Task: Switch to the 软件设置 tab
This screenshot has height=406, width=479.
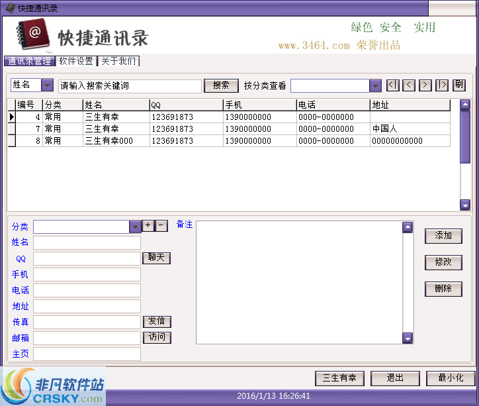Action: click(76, 62)
